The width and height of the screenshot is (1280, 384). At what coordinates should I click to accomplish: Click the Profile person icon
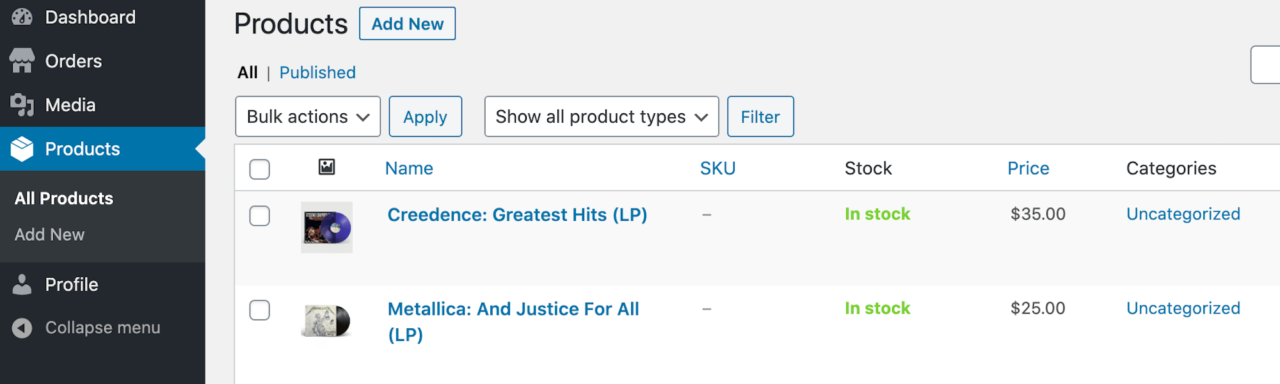[x=22, y=285]
